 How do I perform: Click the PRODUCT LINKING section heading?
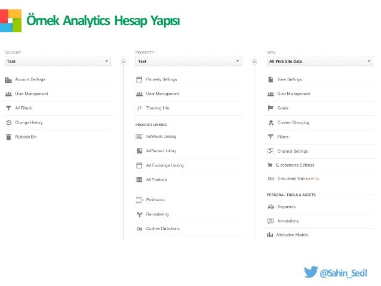point(151,125)
